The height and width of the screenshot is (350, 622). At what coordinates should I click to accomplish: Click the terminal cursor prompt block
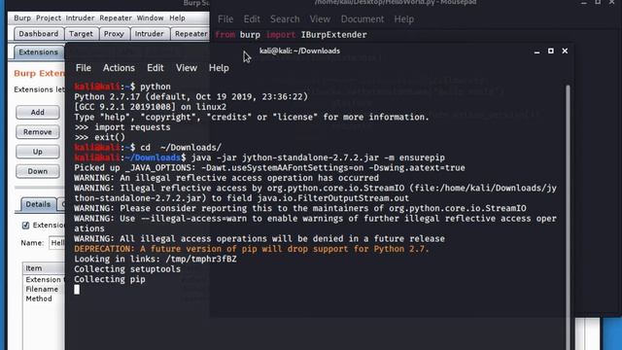(x=77, y=290)
